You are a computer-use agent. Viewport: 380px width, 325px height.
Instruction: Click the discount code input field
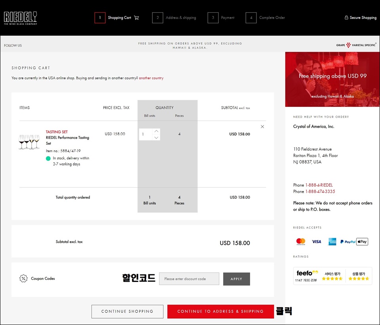(189, 279)
